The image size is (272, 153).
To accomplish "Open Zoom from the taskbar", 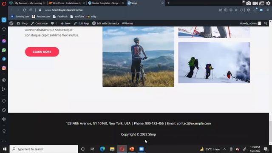I will (142, 149).
